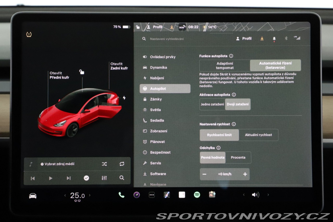Open the phone app icon
This screenshot has height=222, width=333.
pyautogui.click(x=121, y=195)
